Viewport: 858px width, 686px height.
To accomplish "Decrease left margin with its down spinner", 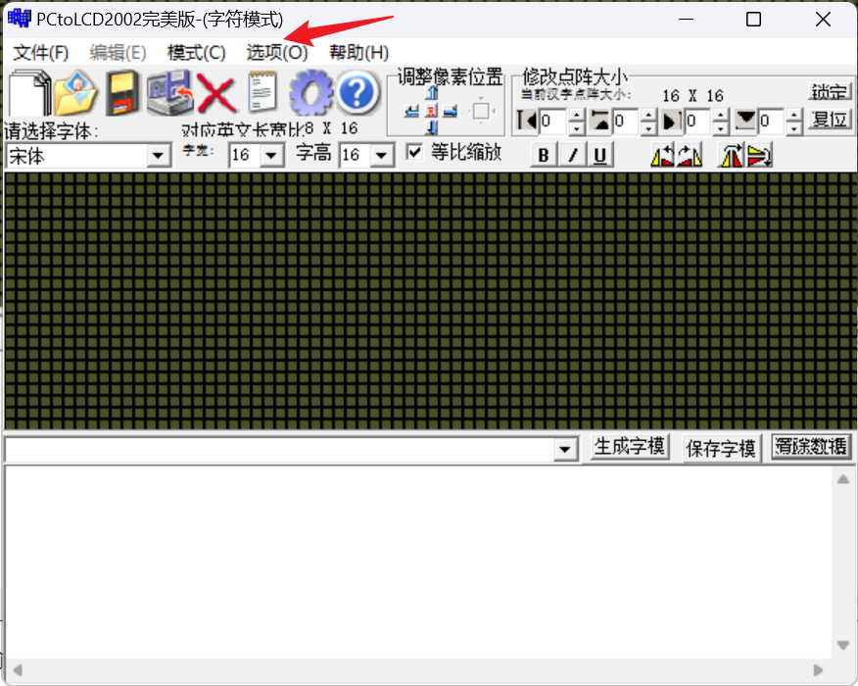I will tap(576, 128).
